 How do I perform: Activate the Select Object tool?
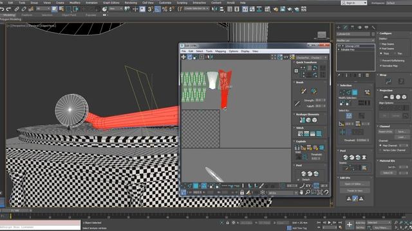pyautogui.click(x=54, y=9)
